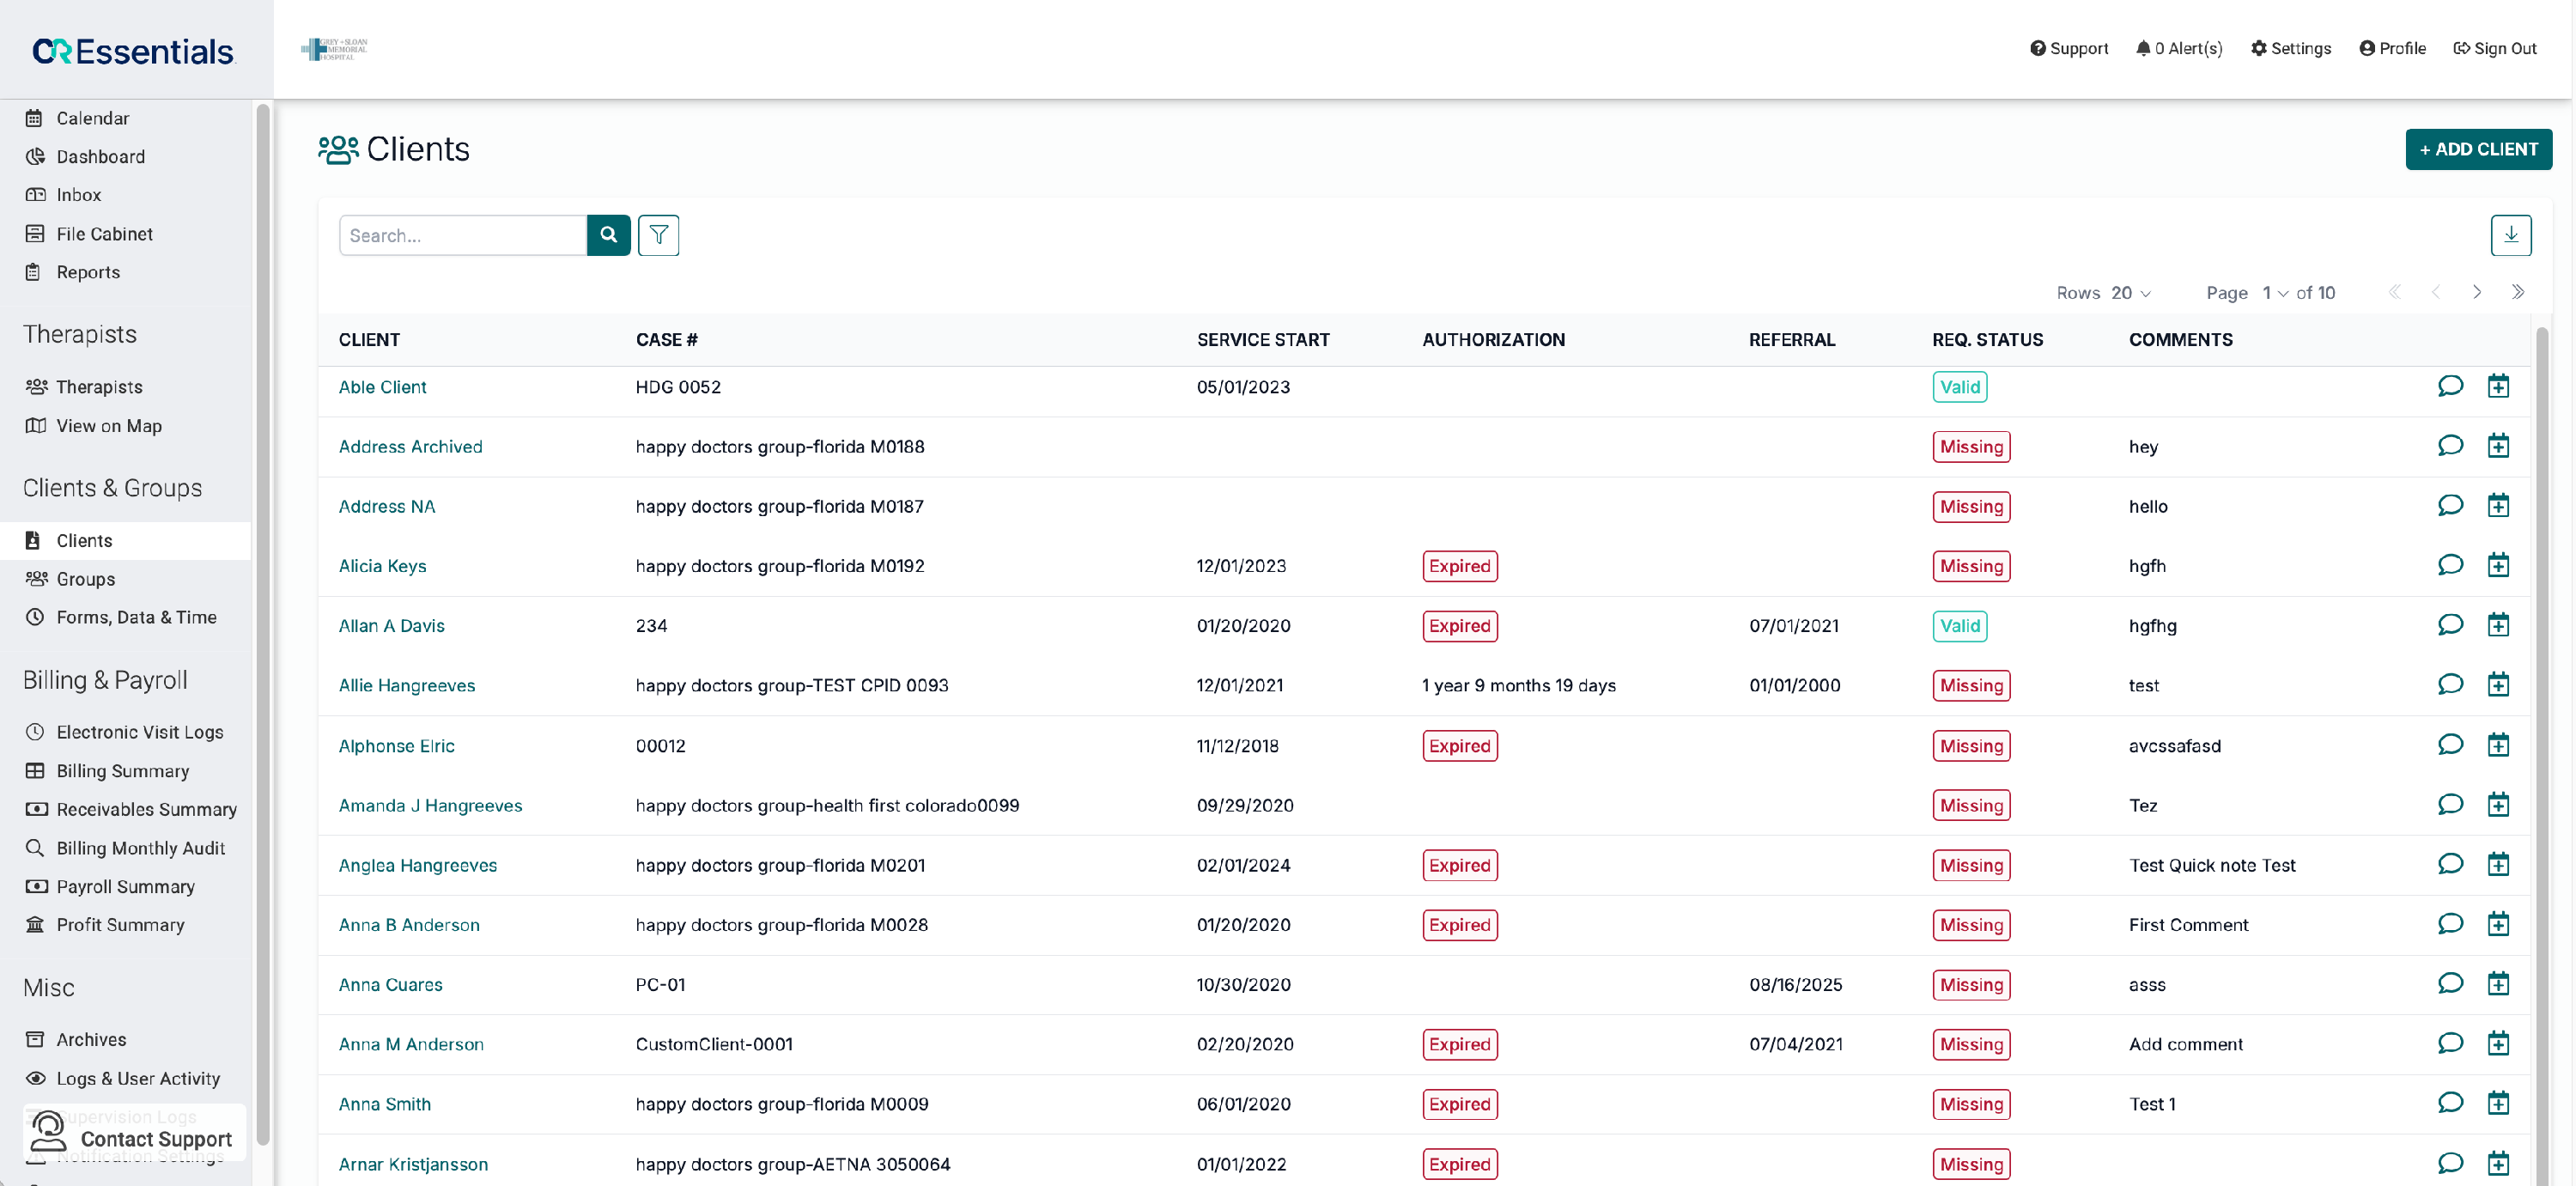Open comment bubble for Anna M Anderson
This screenshot has height=1186, width=2576.
2450,1044
